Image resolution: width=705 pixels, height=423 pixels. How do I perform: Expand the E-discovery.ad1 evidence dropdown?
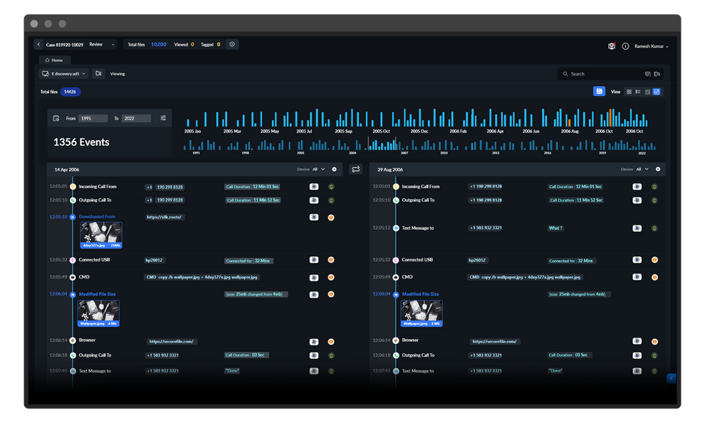64,73
